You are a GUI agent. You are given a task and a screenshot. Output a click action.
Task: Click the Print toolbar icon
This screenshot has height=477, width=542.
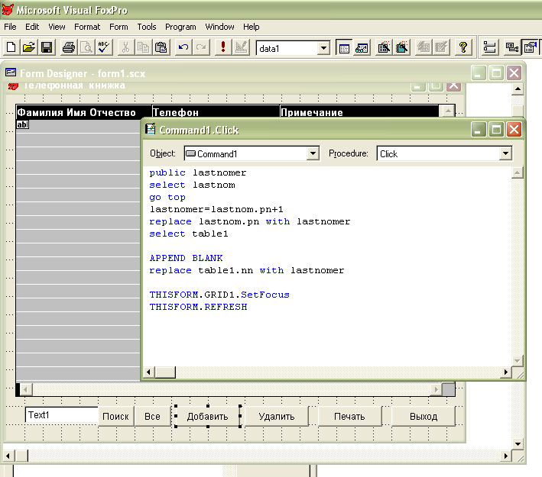tap(69, 47)
